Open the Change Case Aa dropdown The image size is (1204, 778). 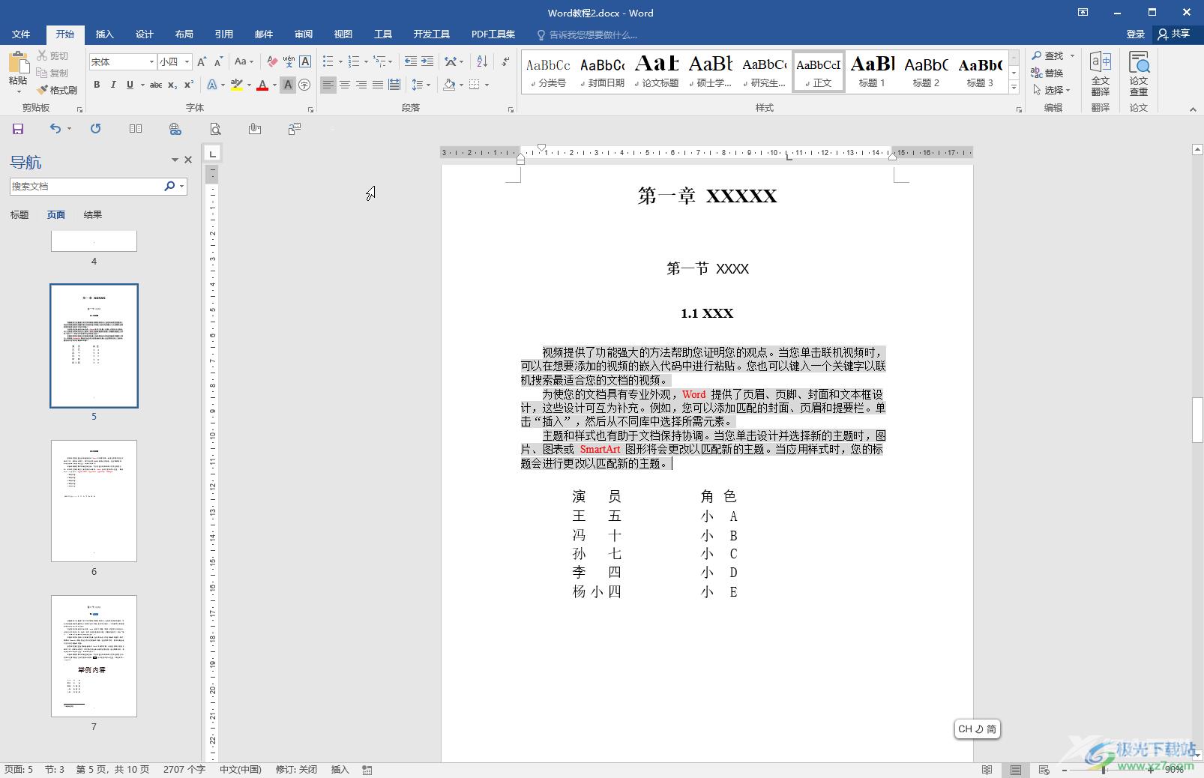click(x=244, y=61)
